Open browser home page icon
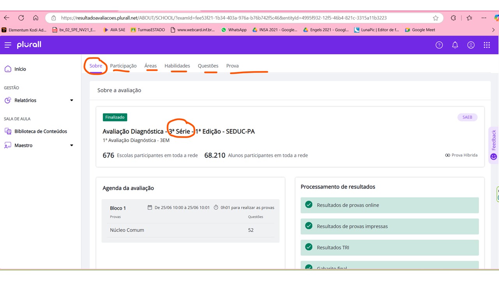The image size is (499, 281). point(35,18)
